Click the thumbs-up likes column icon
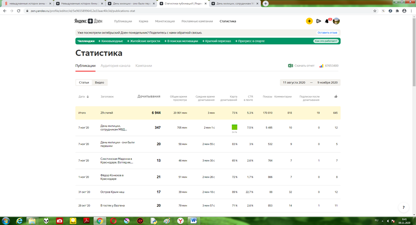 (x=336, y=96)
